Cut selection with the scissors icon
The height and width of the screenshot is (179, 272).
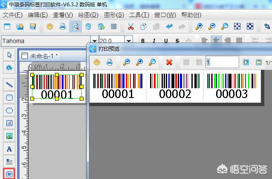coord(131,26)
